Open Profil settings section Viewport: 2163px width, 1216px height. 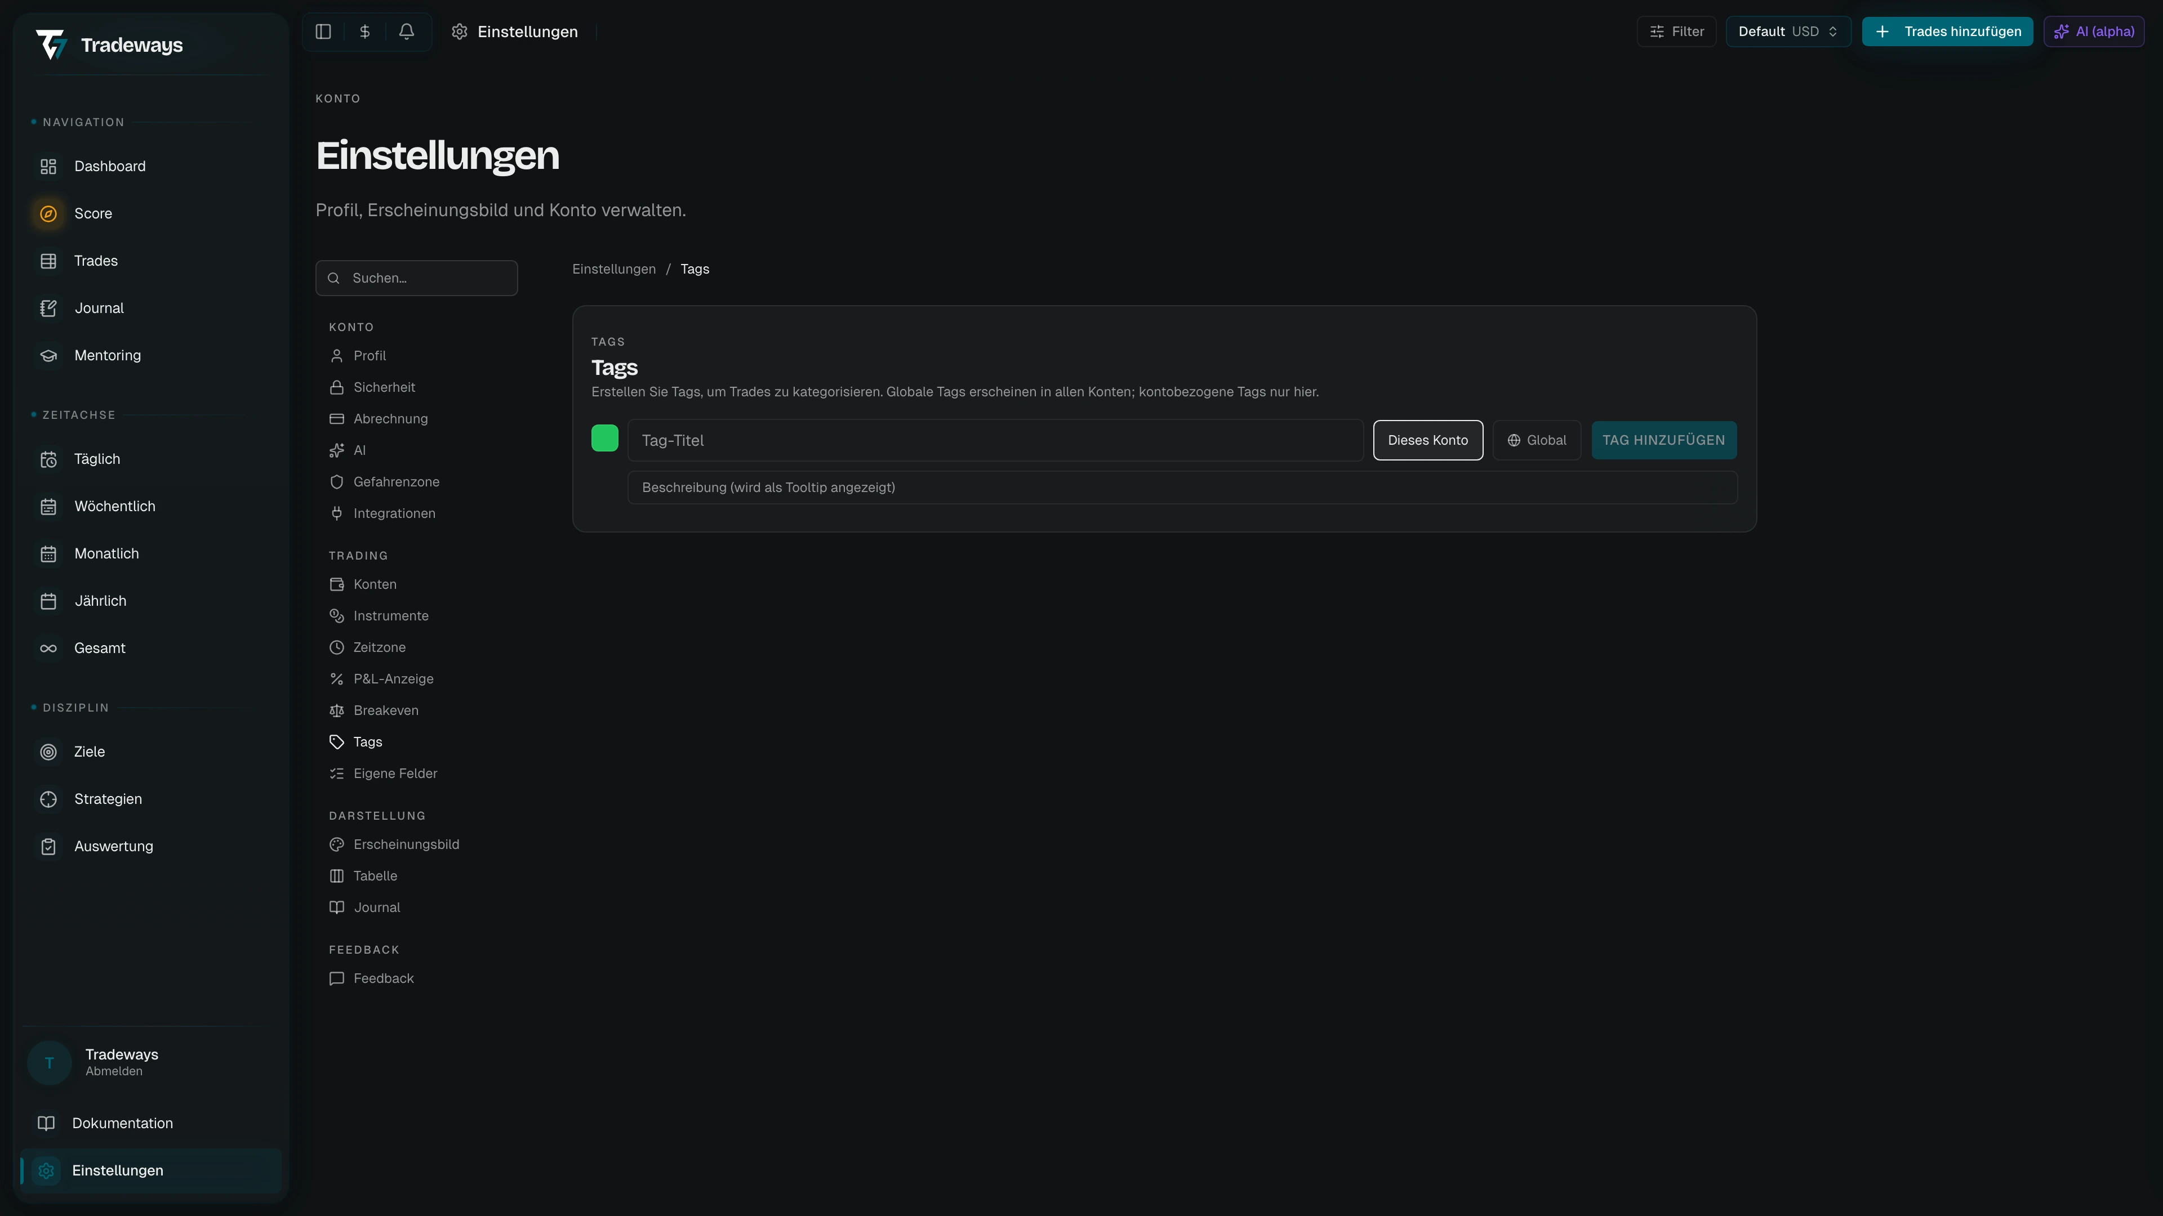370,356
